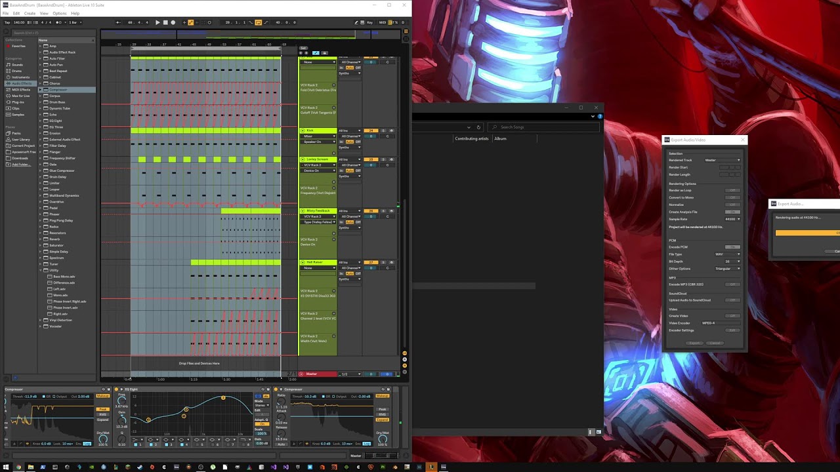Open Rendered Track Master dropdown
840x472 pixels.
click(x=722, y=160)
